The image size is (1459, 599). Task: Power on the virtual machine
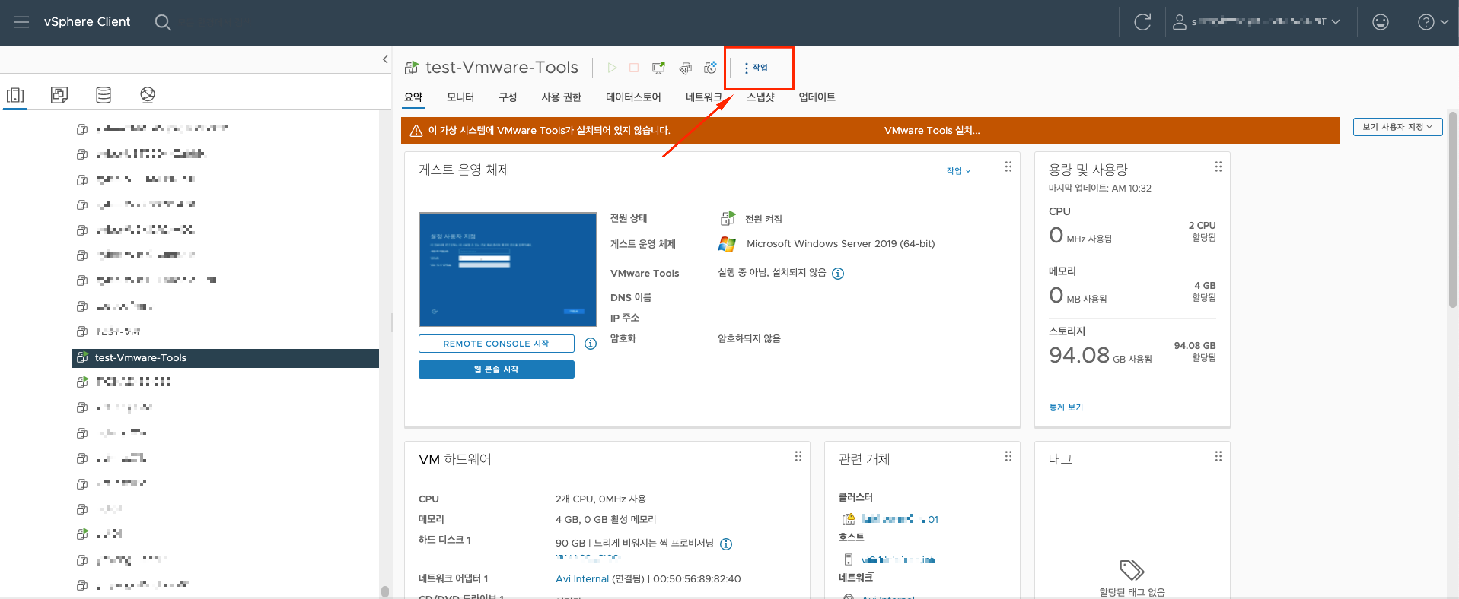click(612, 68)
